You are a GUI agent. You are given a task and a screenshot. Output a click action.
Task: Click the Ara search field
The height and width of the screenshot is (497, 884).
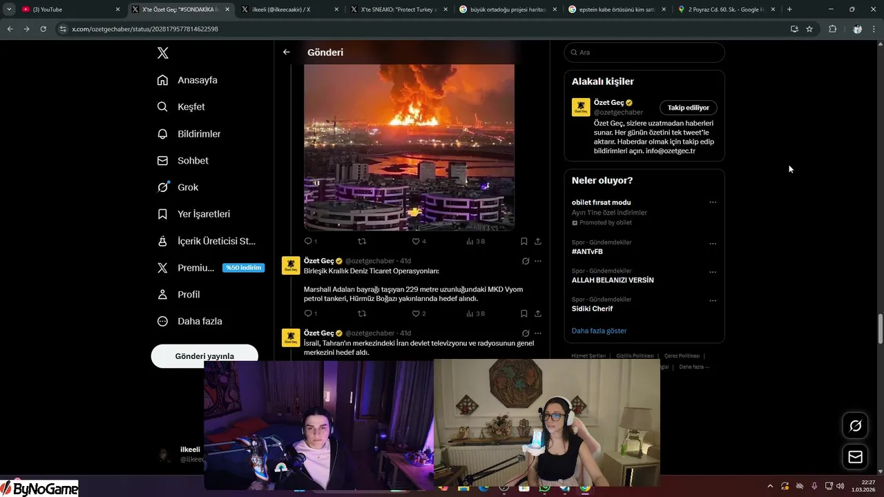644,52
